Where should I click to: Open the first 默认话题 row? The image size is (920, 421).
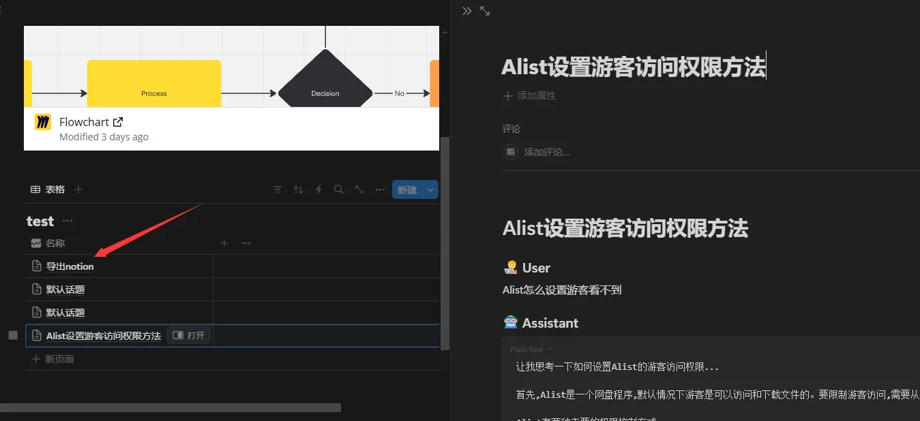pos(65,290)
